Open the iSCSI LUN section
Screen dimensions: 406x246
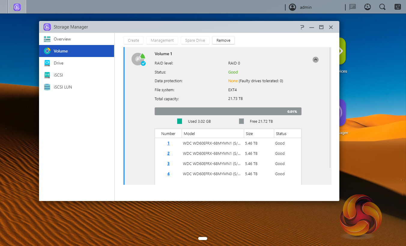click(63, 87)
